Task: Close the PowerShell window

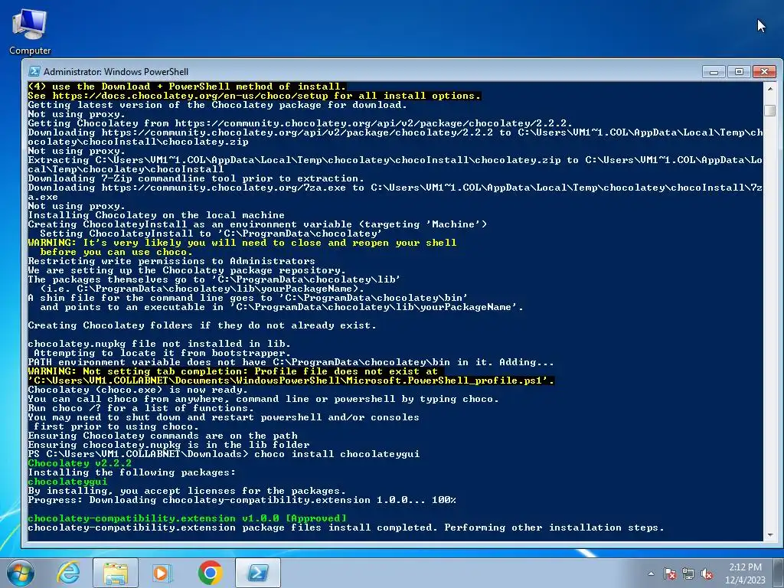Action: point(765,71)
